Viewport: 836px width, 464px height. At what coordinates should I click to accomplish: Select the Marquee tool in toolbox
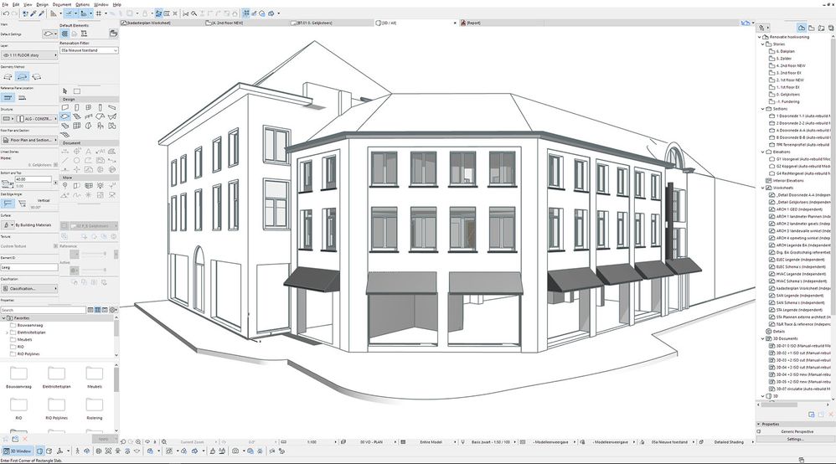[x=77, y=91]
